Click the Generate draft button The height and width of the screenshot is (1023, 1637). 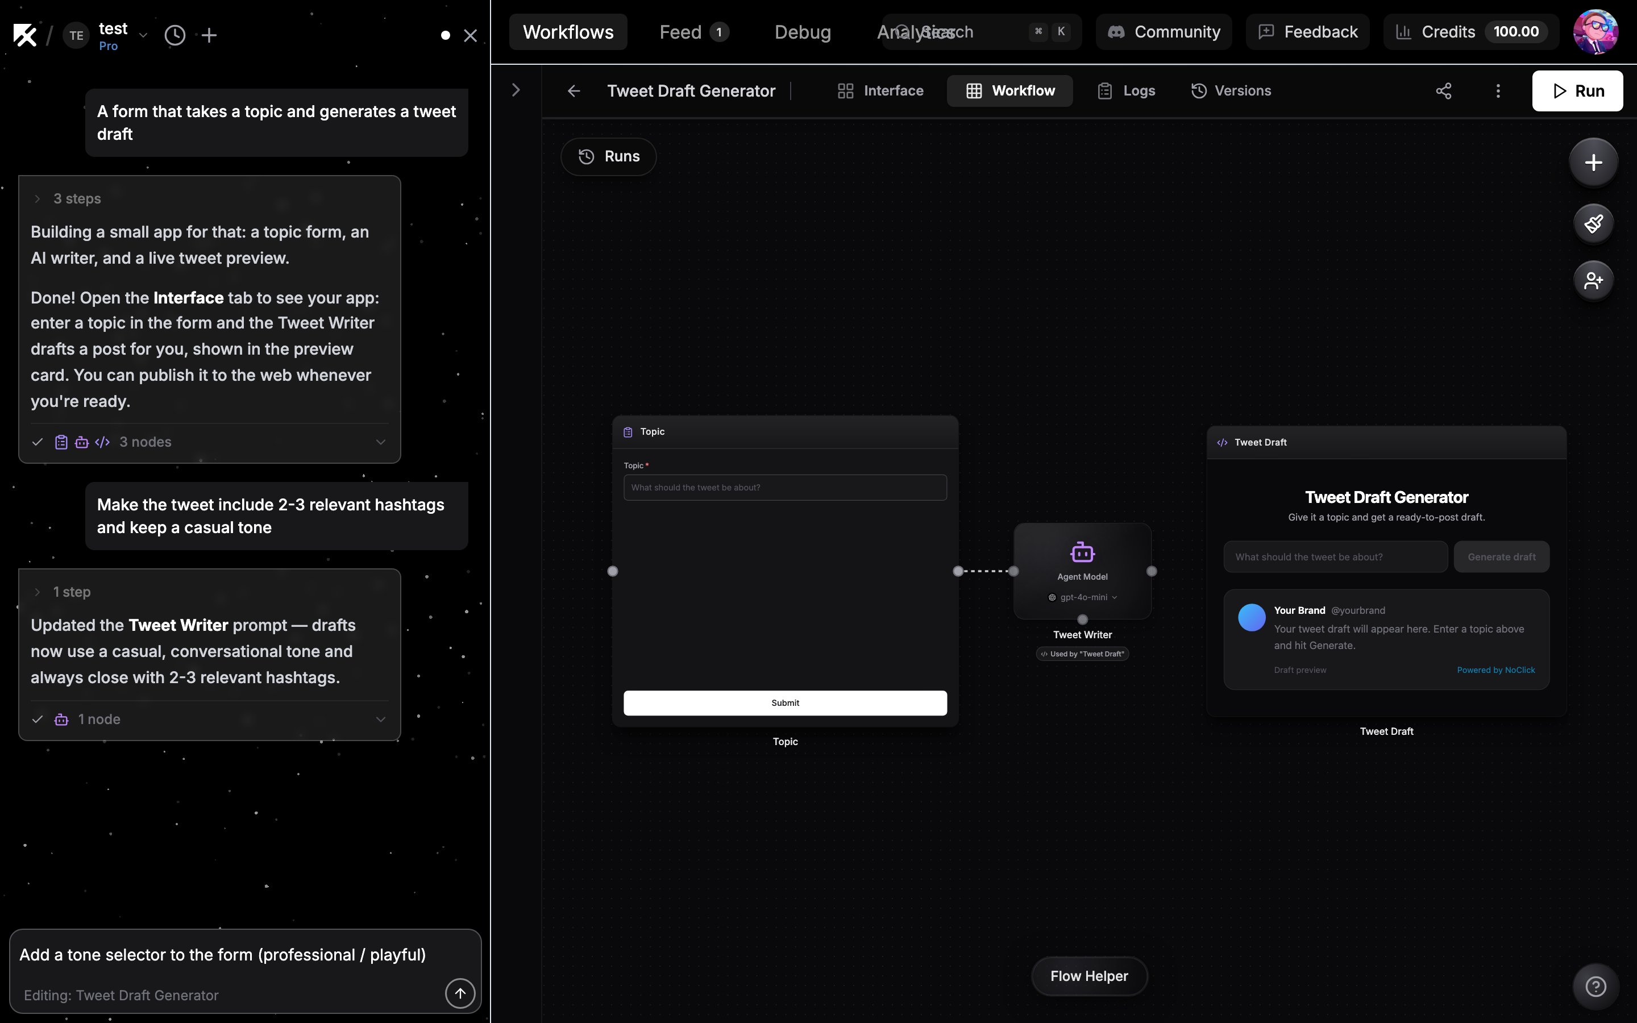(x=1501, y=557)
